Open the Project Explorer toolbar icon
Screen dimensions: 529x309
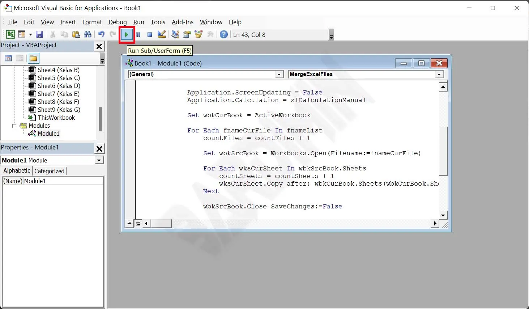[175, 35]
